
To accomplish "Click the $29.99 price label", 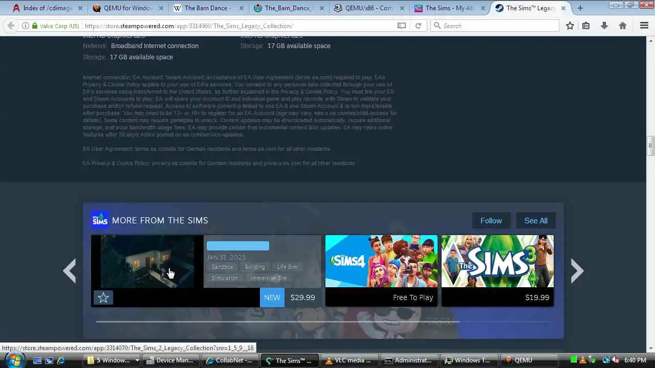I will (x=303, y=297).
